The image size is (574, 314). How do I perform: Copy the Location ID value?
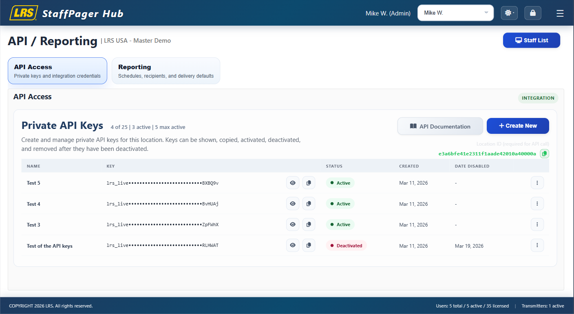tap(545, 153)
